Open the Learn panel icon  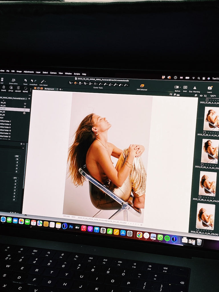tap(210, 88)
